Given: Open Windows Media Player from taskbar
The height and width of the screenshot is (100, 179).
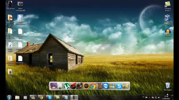Looking at the screenshot, I should [25, 97].
